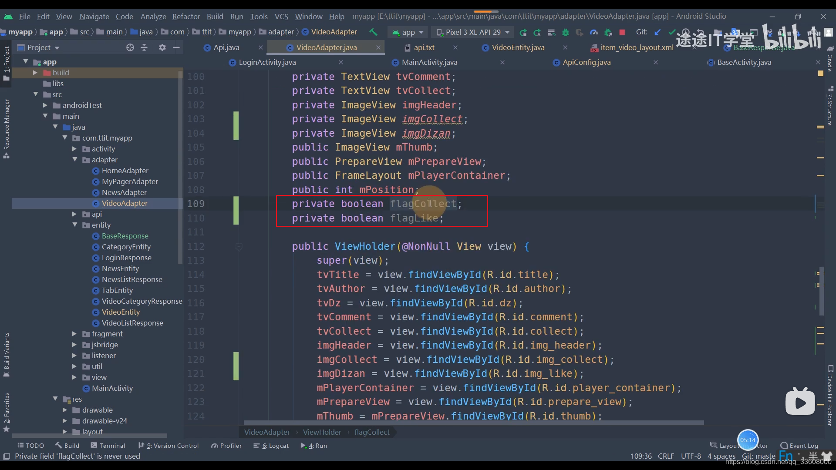Click the Profile app gauge icon
Viewport: 836px width, 470px height.
pyautogui.click(x=593, y=32)
